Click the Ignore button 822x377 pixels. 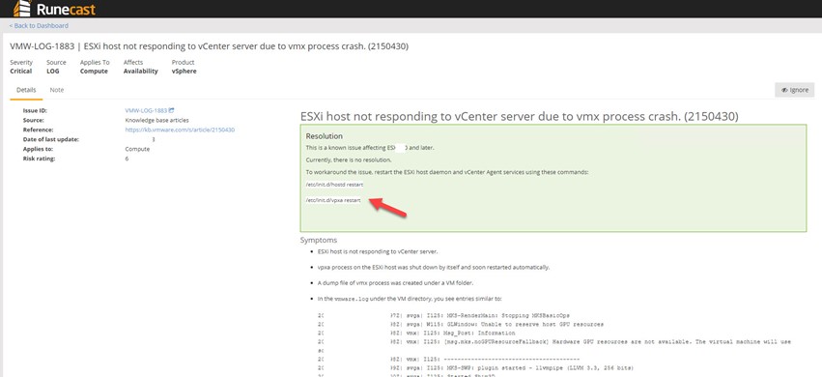(794, 90)
